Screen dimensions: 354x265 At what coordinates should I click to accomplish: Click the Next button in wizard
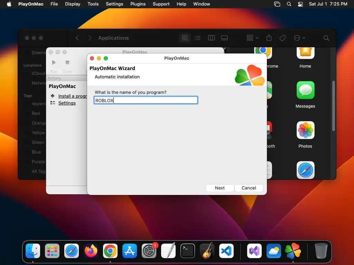(x=220, y=188)
